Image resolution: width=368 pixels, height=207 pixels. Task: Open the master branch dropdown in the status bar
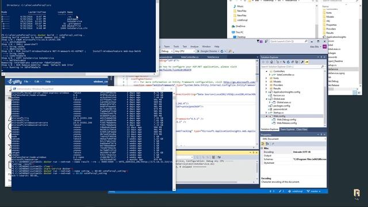point(314,191)
